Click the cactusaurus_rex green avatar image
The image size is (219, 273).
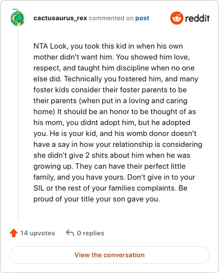coord(17,17)
